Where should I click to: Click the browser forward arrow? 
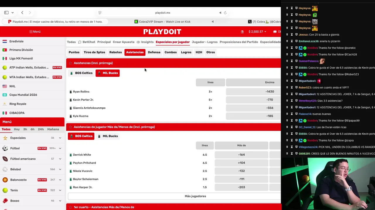click(x=30, y=13)
